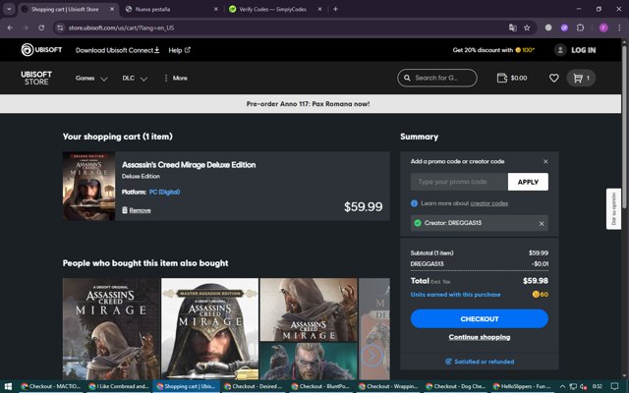Screen dimensions: 629x393
Task: Click the user avatar icon beside LOG IN
Action: pyautogui.click(x=560, y=50)
